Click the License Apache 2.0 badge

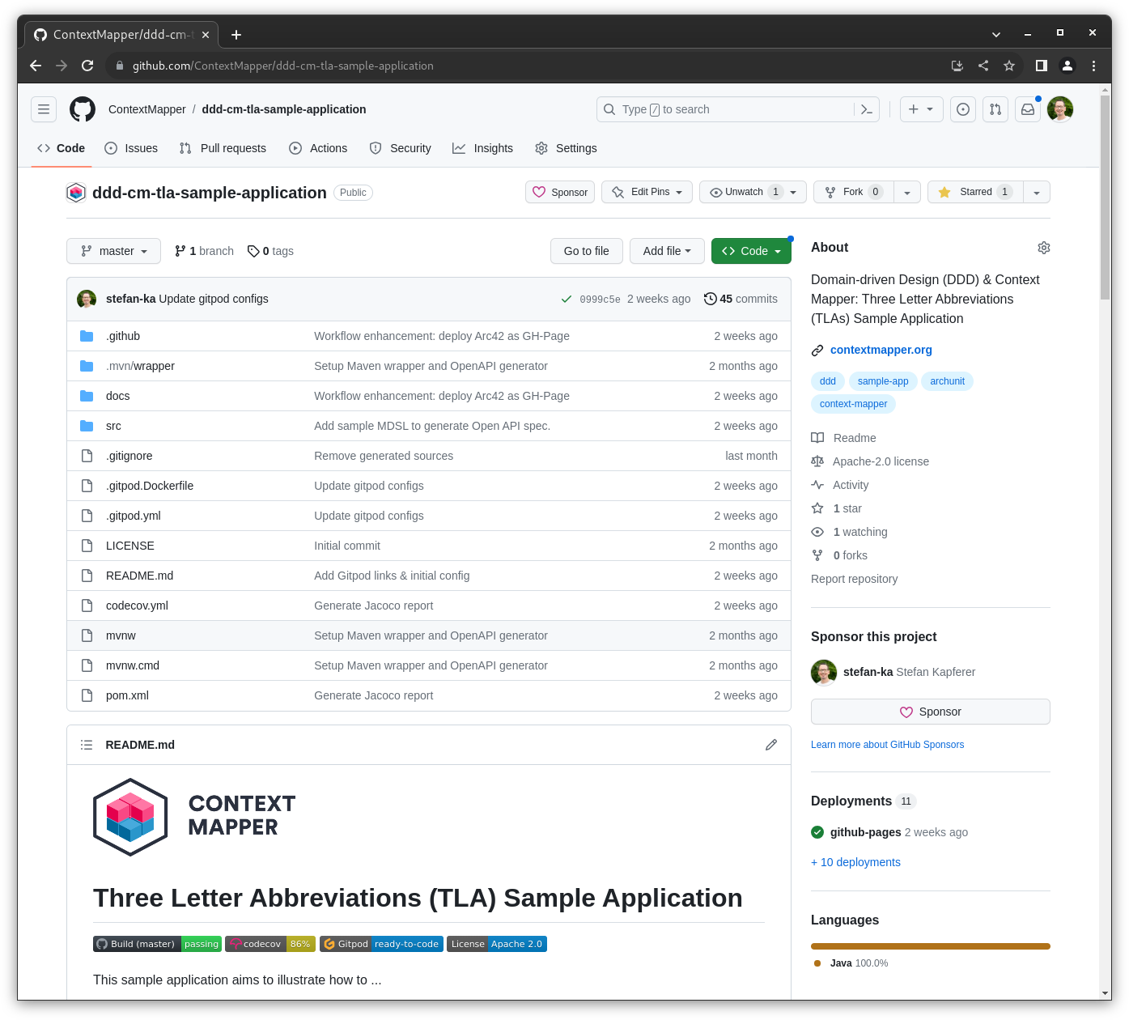(x=497, y=944)
